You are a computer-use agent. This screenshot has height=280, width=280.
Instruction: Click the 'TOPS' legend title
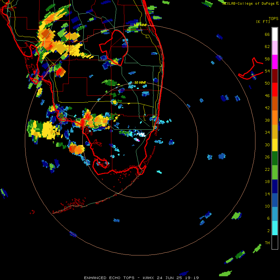point(273,18)
